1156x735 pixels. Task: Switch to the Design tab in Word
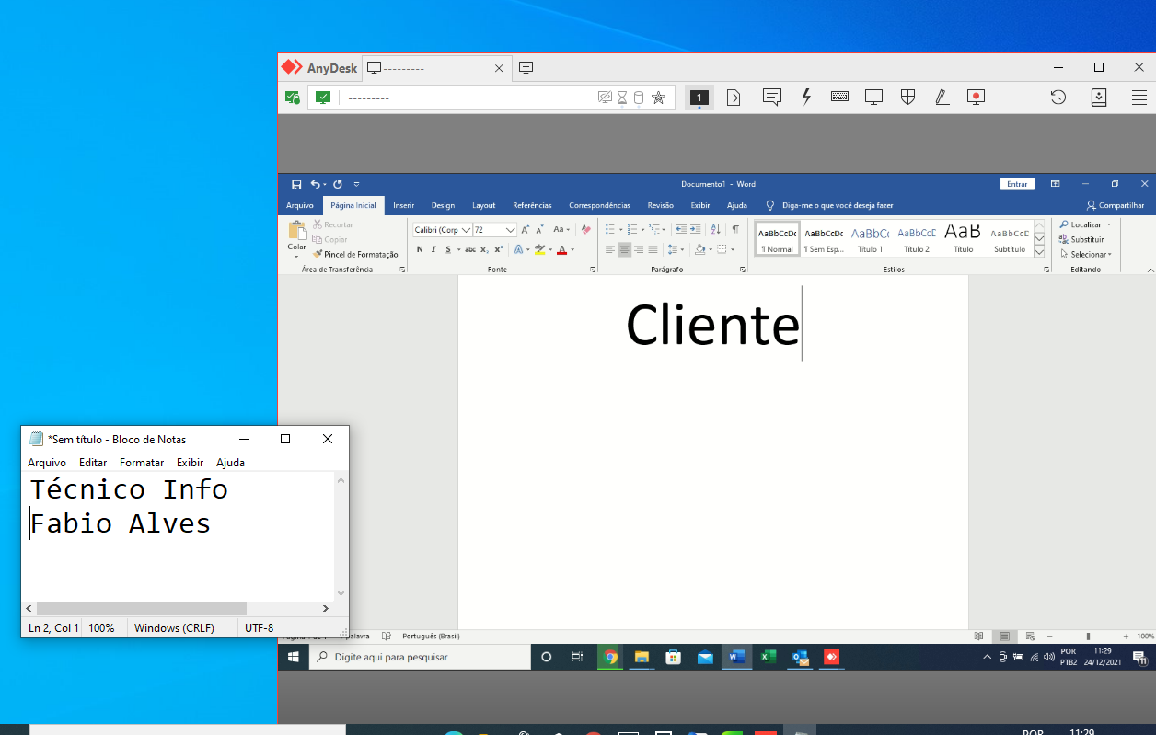coord(443,205)
